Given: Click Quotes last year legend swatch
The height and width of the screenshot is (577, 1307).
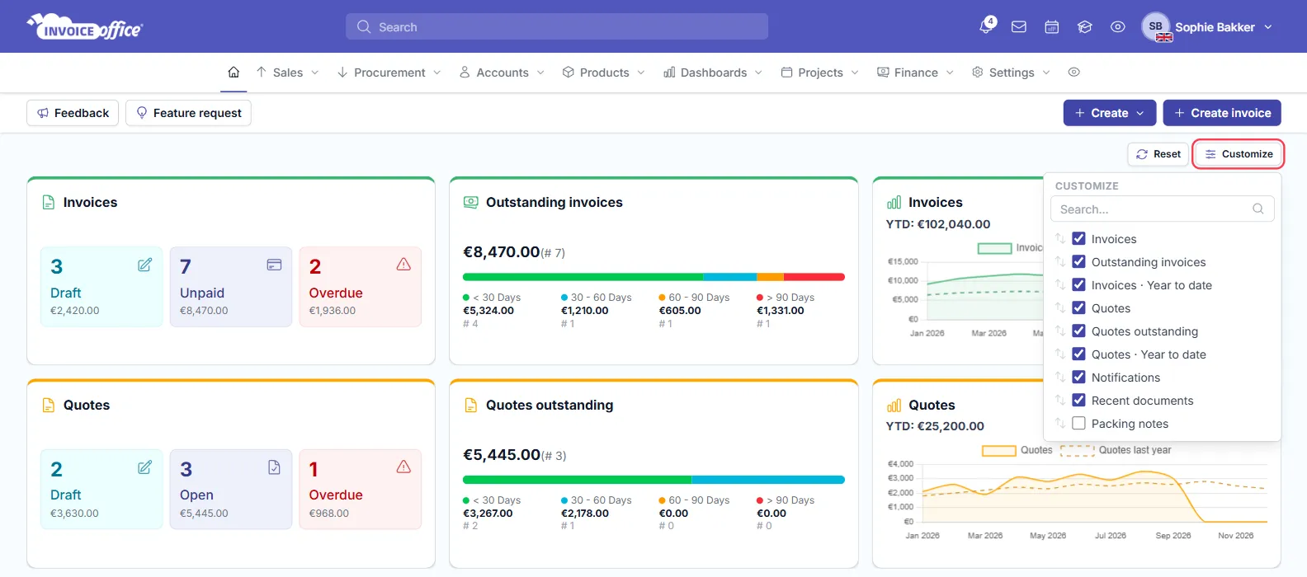Looking at the screenshot, I should (x=1077, y=450).
